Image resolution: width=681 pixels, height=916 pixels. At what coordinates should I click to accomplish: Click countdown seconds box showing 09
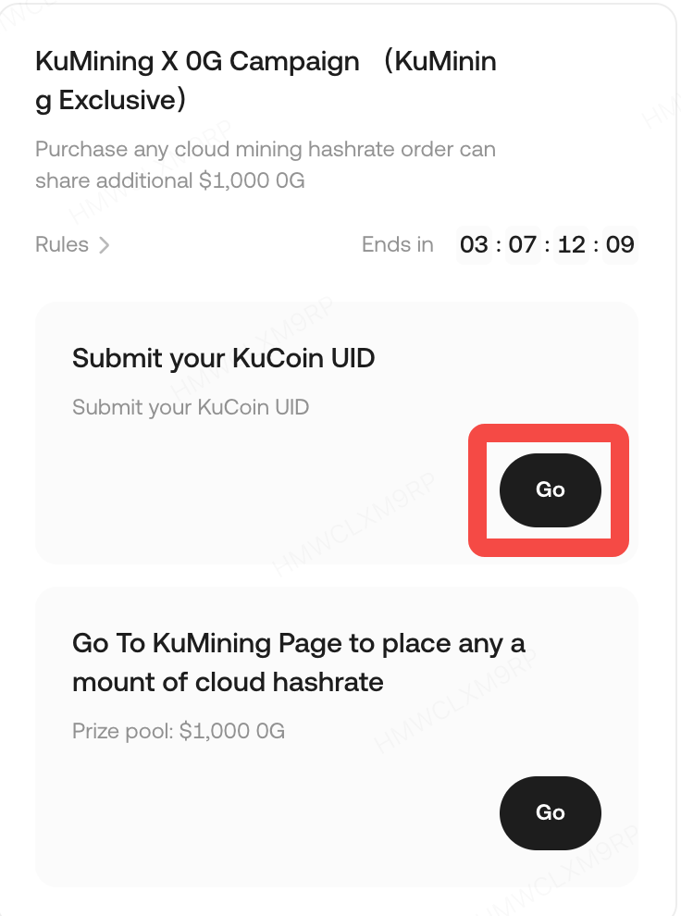[620, 245]
